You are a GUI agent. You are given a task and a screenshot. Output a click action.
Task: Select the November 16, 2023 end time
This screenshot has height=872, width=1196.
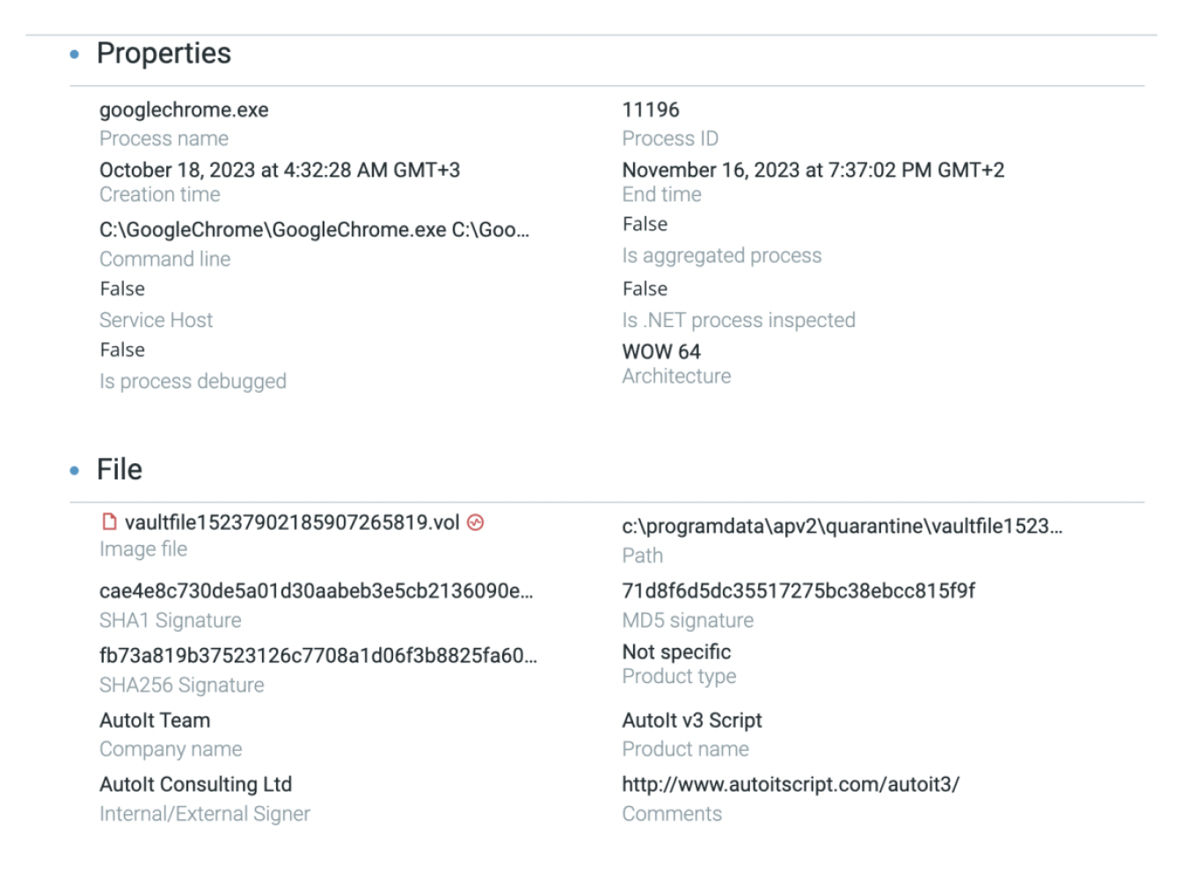813,170
